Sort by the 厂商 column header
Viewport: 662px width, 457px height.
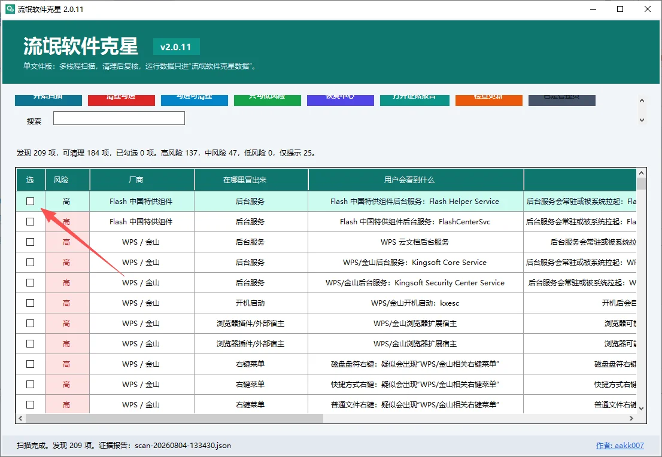click(142, 180)
